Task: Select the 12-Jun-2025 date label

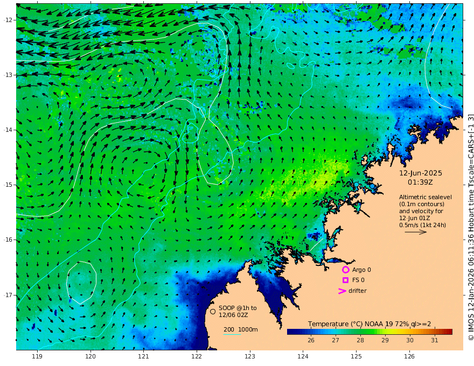Action: point(421,173)
